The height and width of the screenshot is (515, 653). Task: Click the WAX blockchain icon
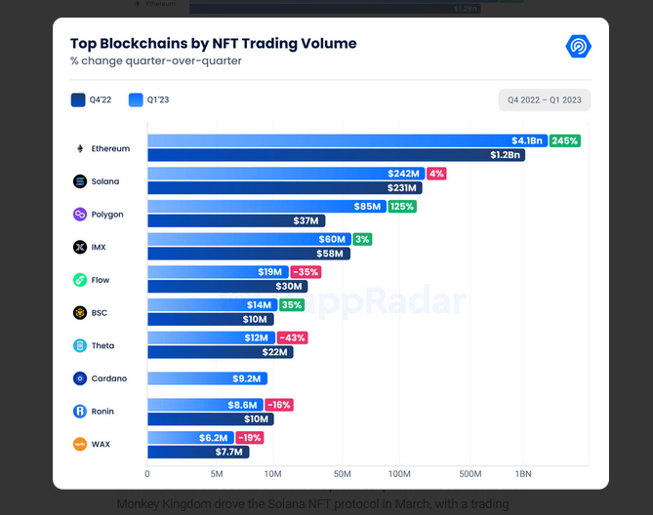click(x=80, y=444)
